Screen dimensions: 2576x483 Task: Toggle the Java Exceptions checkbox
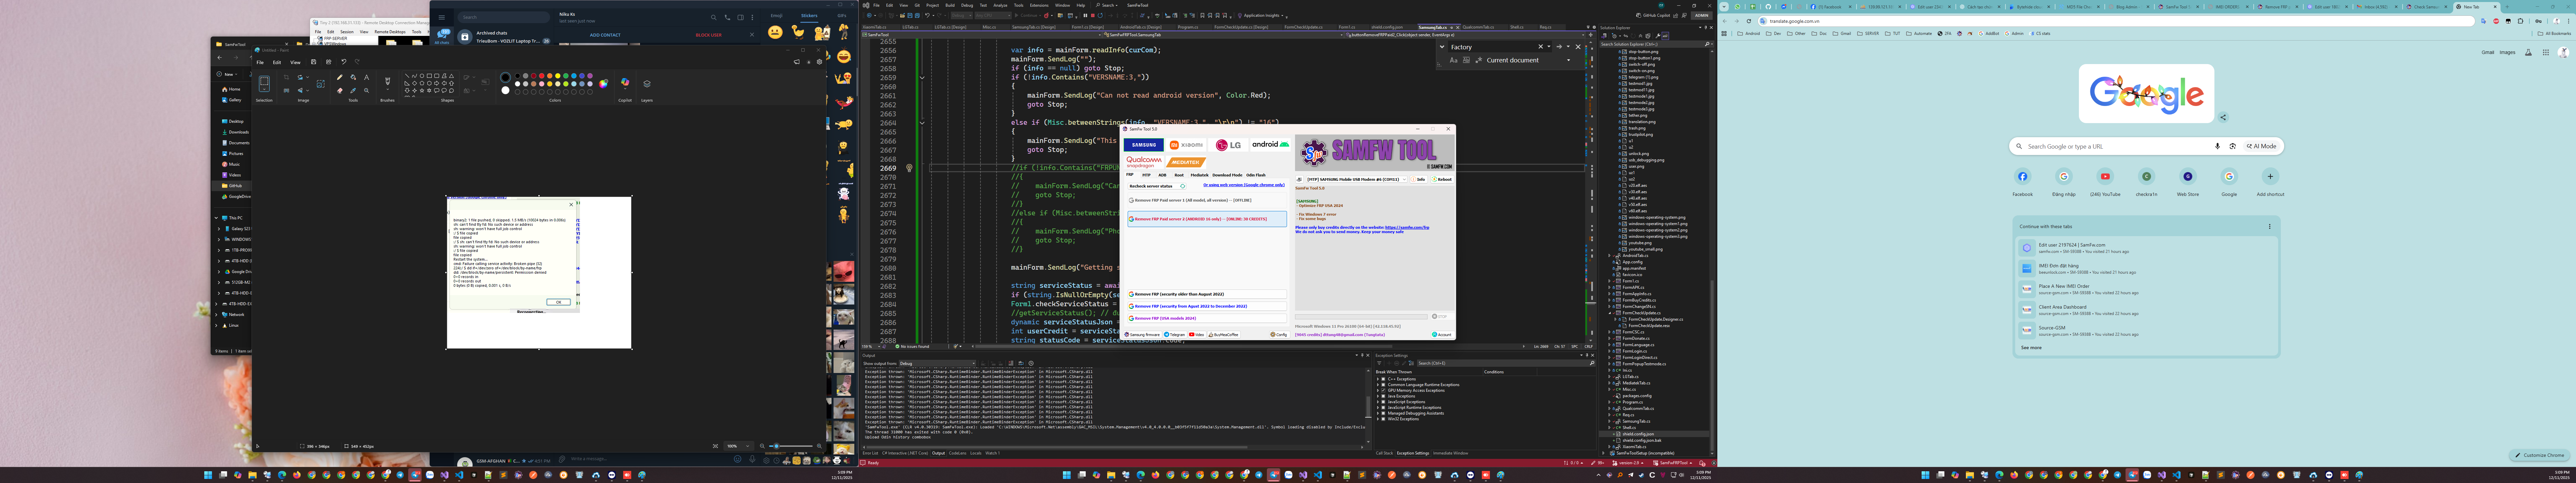[1383, 396]
